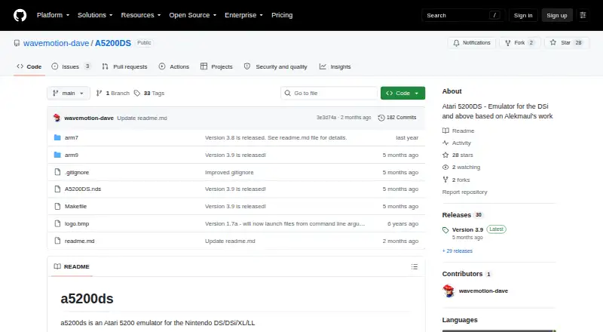603x332 pixels.
Task: Open the A5200DS repository link
Action: tap(113, 43)
